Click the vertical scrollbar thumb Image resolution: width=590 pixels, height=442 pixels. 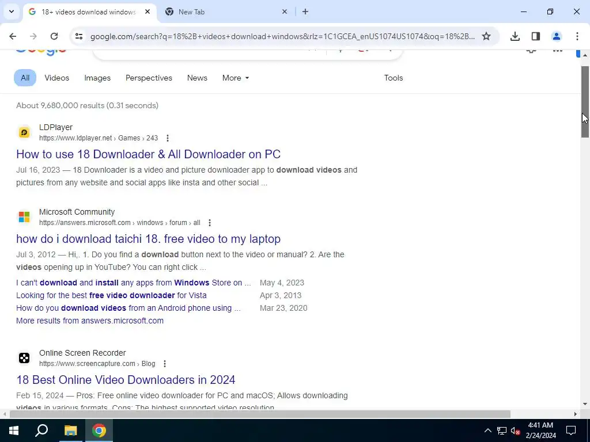[x=585, y=101]
